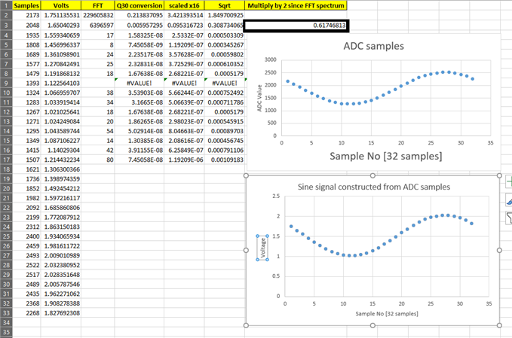This screenshot has width=512, height=338.
Task: Select row 34 via its row header
Action: [x=6, y=322]
